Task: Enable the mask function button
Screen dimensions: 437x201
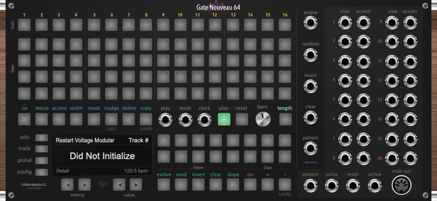Action: point(94,119)
